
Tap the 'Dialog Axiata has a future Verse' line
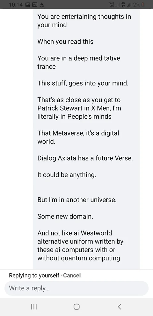pos(85,158)
